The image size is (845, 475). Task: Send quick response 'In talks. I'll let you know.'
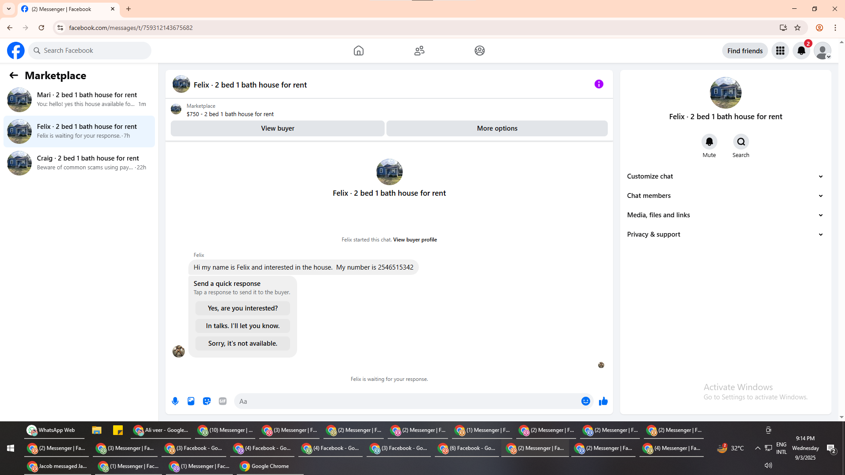243,326
